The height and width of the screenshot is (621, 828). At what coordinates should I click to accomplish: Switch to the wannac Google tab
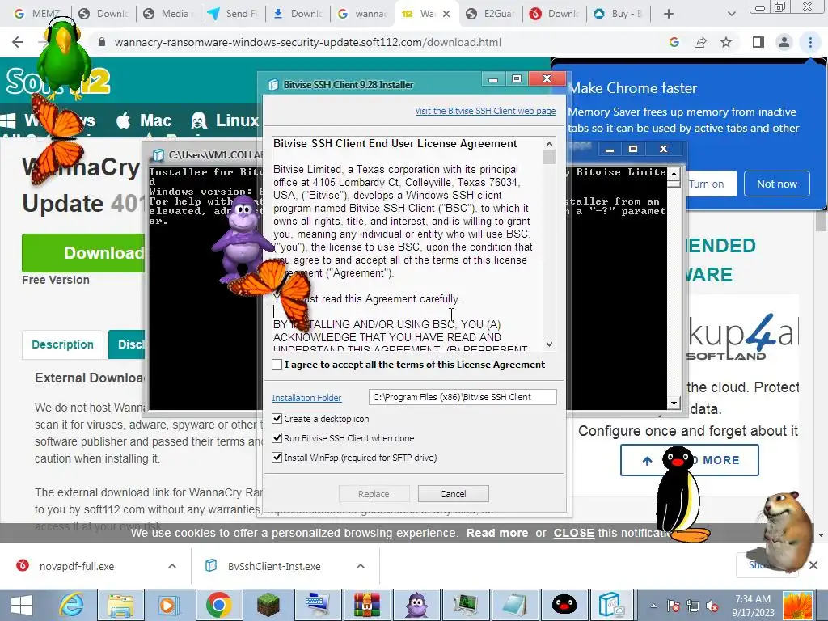pyautogui.click(x=362, y=14)
